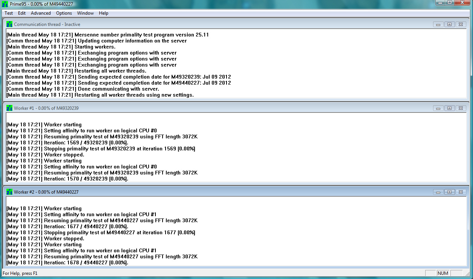
Task: Maximize the Worker #2 window
Action: [x=449, y=192]
